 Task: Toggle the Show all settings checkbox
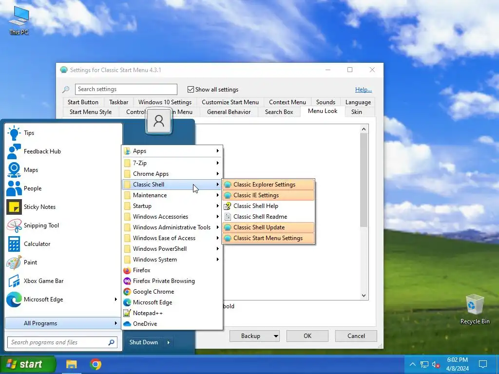191,90
